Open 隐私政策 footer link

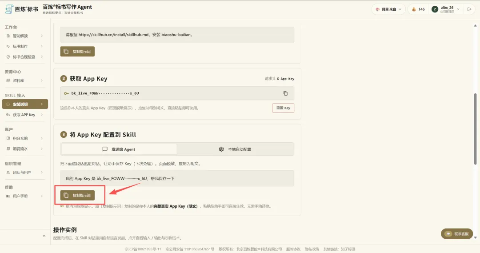pyautogui.click(x=312, y=249)
